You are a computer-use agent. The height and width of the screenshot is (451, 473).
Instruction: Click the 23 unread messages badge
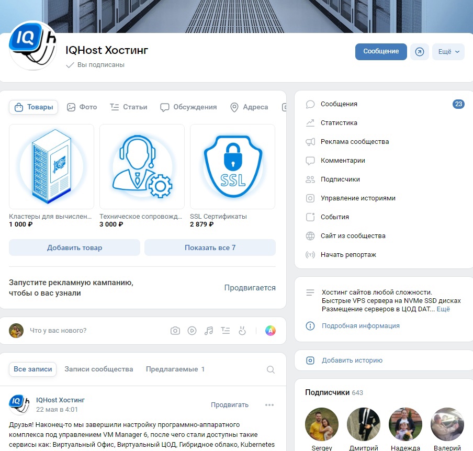point(458,104)
